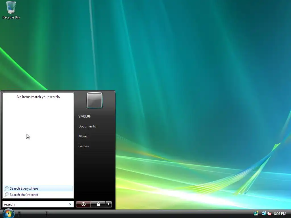Click 'No items match your search.' text
Screen dimensions: 291x218
pyautogui.click(x=38, y=97)
